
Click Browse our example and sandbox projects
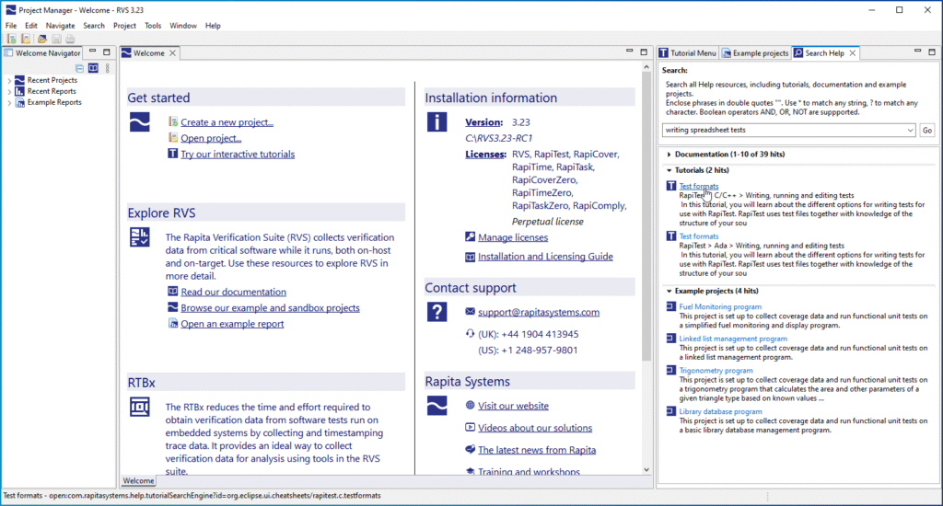[270, 308]
